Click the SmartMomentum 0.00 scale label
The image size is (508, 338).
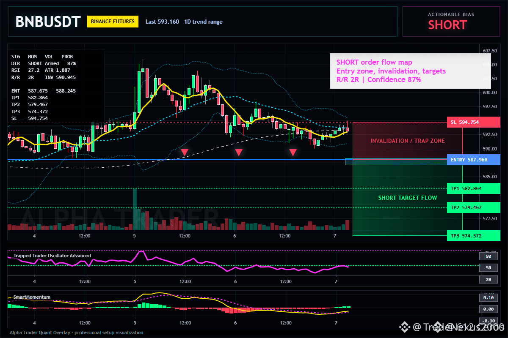488,309
